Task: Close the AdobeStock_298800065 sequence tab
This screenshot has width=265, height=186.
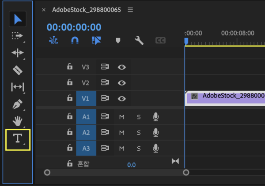Action: click(44, 10)
